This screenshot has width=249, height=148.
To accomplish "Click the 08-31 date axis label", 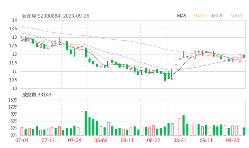I will 180,141.
